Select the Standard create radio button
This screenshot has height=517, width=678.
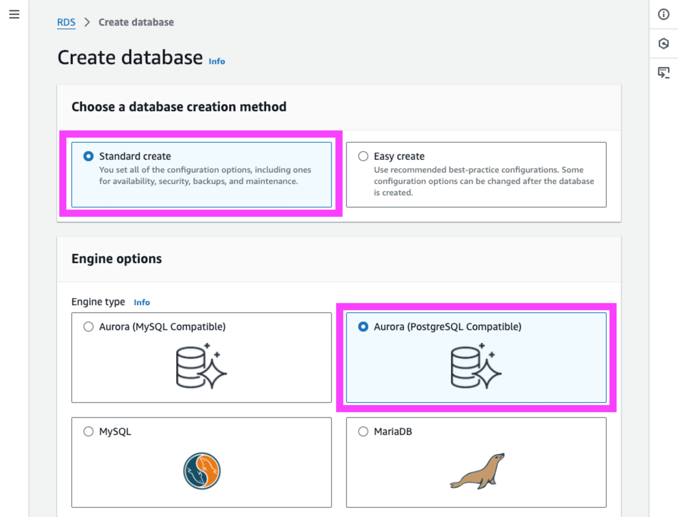[88, 156]
